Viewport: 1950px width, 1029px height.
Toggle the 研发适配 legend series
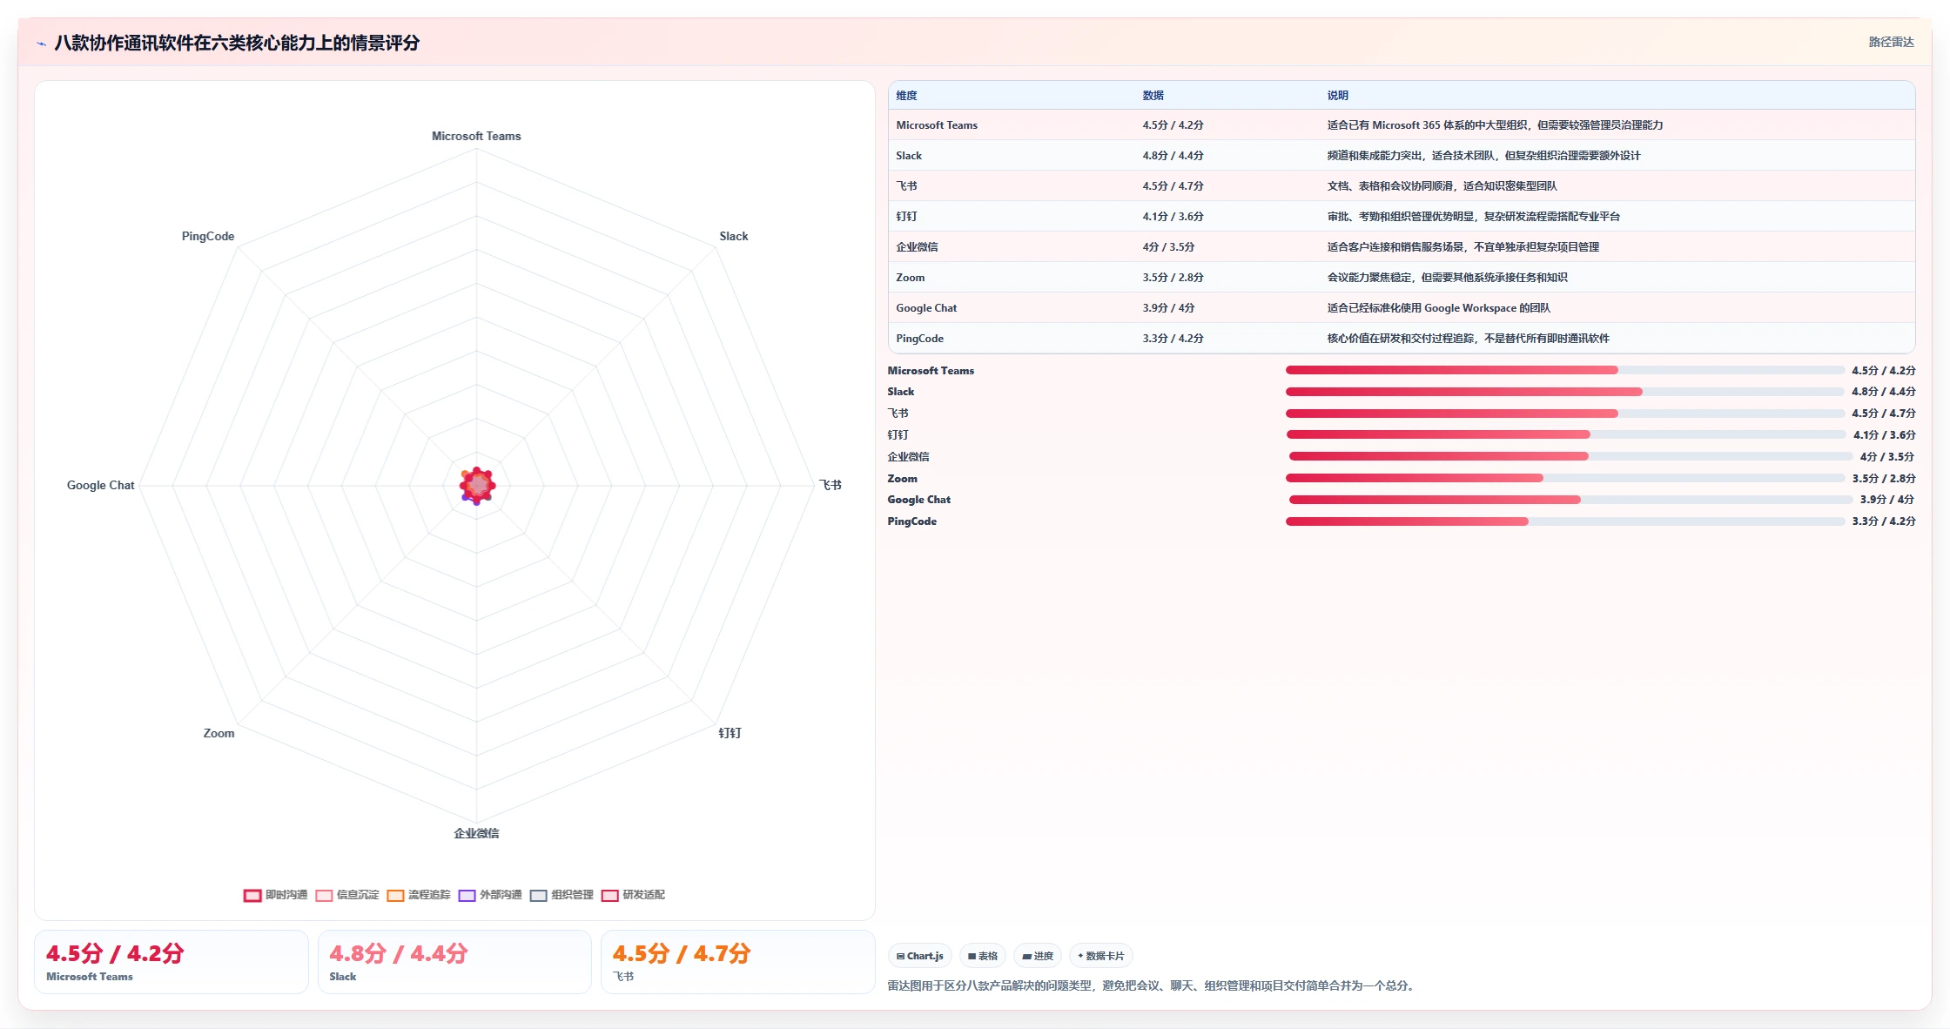tap(633, 895)
